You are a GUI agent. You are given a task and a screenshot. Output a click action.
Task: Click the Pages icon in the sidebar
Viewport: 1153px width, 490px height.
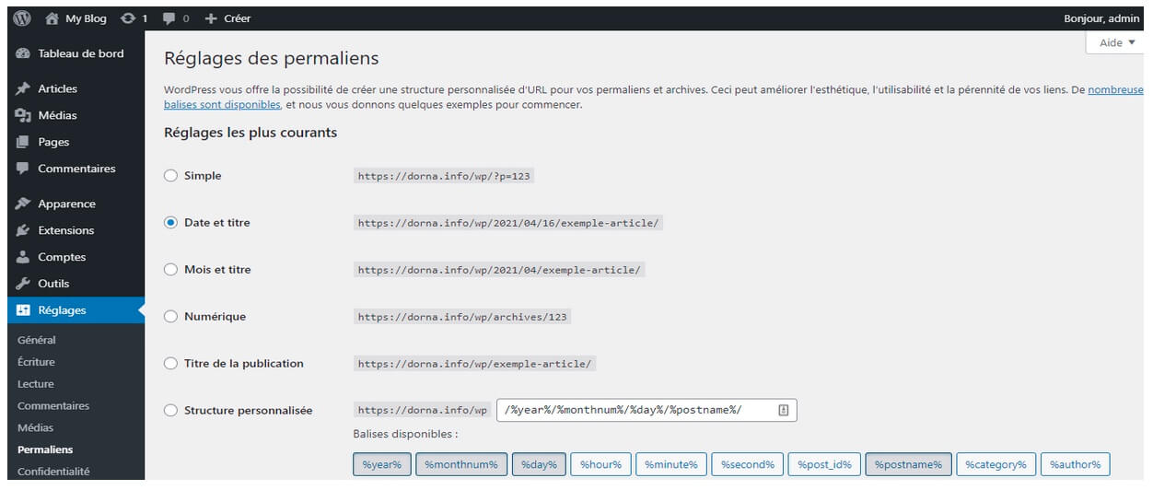click(23, 142)
